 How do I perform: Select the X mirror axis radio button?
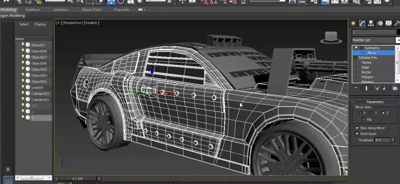(x=360, y=113)
